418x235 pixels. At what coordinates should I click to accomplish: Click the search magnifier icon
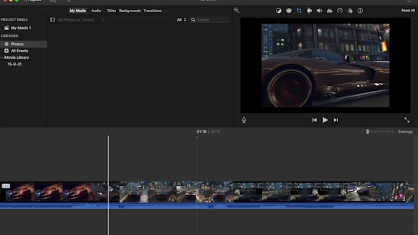click(x=193, y=20)
